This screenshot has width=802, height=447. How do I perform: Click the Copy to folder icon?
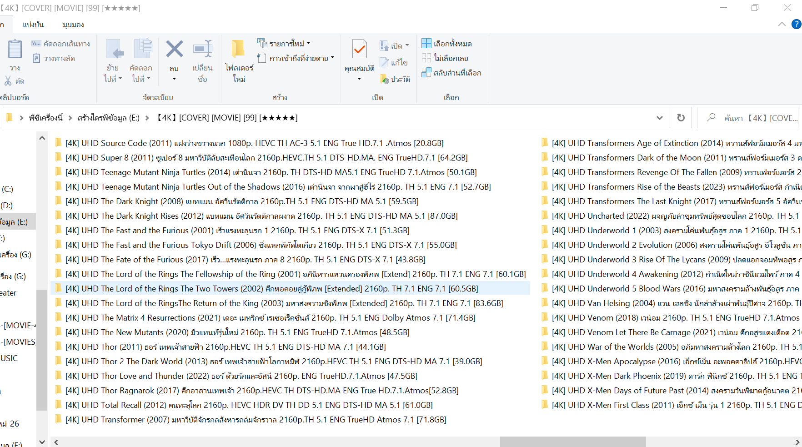click(143, 49)
